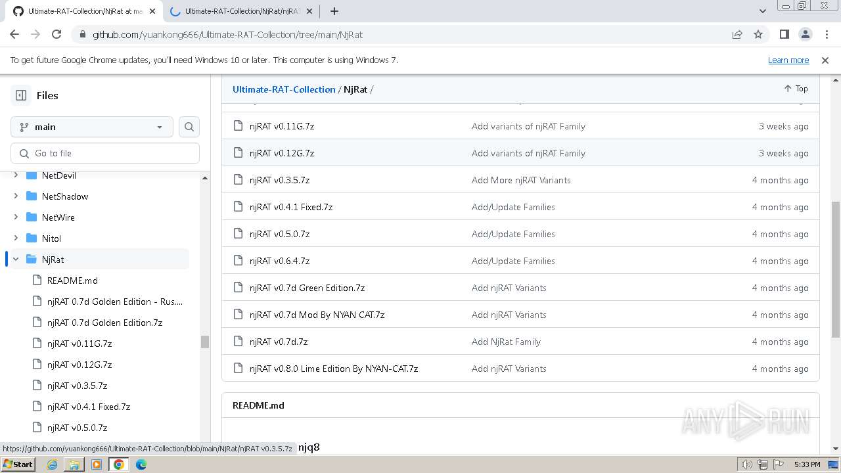This screenshot has width=841, height=473.
Task: Open the file search magnifier button
Action: click(189, 127)
